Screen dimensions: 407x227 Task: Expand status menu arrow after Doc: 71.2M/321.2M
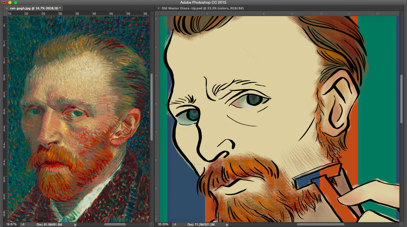(227, 225)
